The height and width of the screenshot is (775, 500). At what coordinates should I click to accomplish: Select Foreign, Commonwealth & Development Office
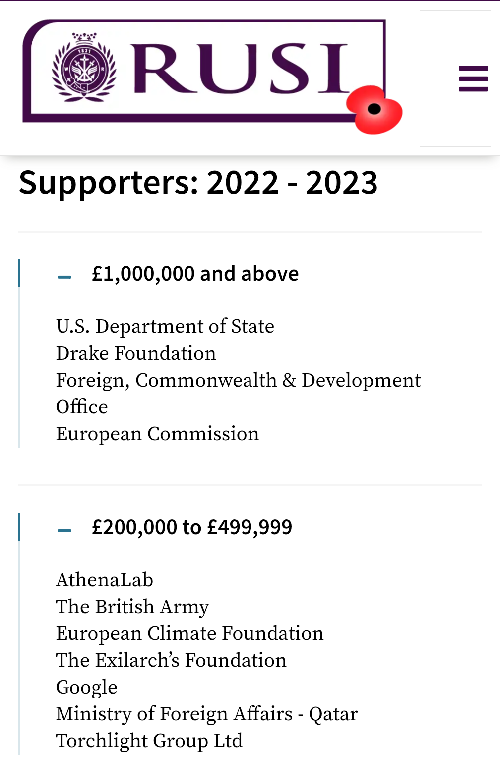click(238, 381)
